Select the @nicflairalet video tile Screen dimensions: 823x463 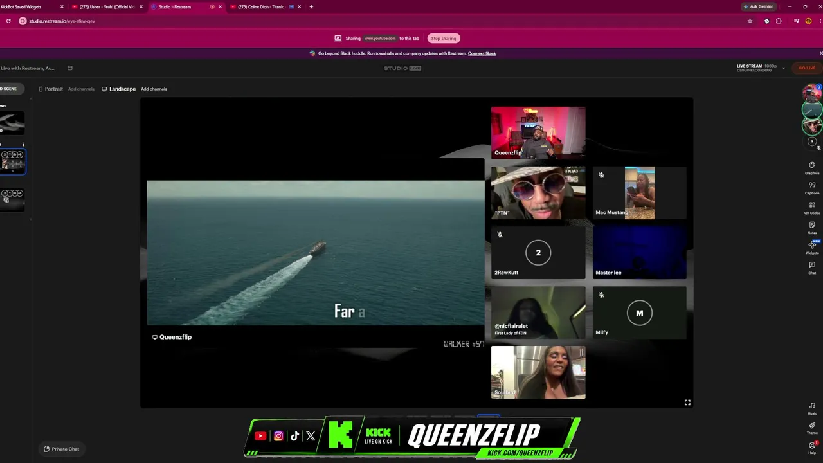tap(538, 312)
